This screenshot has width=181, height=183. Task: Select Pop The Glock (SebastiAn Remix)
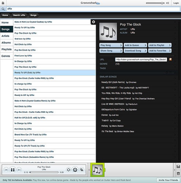[54, 157]
